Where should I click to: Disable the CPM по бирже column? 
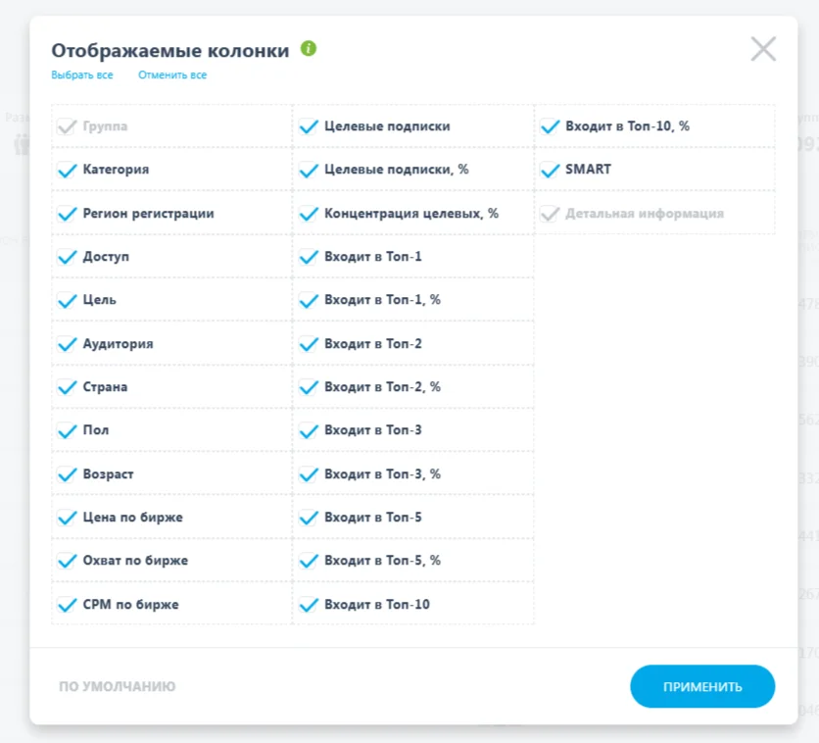click(x=67, y=605)
